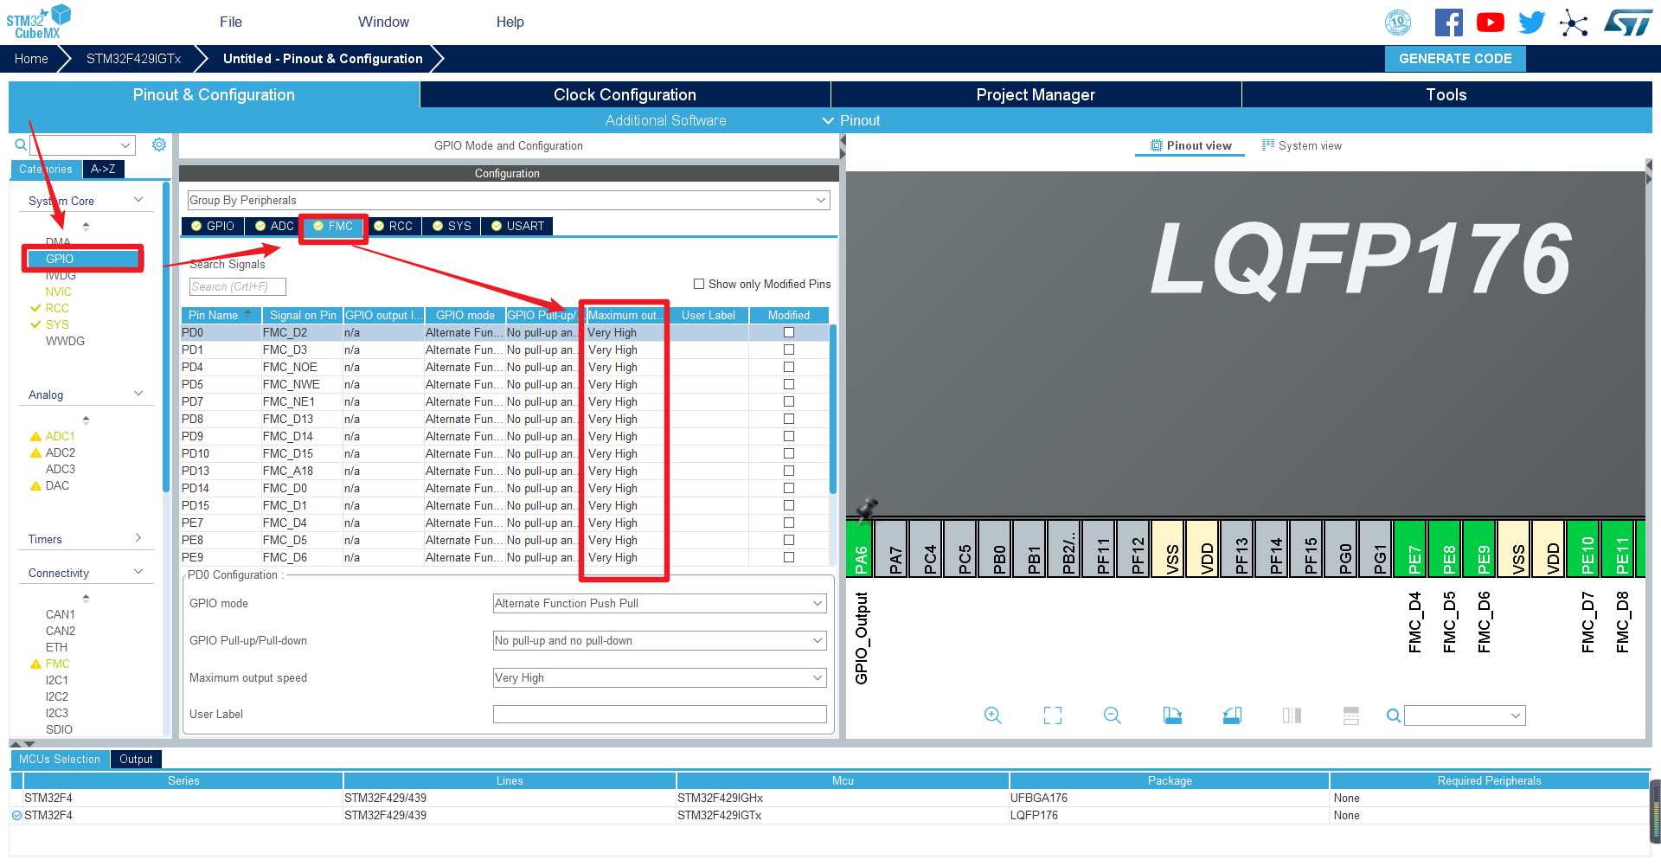Image resolution: width=1661 pixels, height=866 pixels.
Task: Click the User Label input field
Action: [659, 714]
